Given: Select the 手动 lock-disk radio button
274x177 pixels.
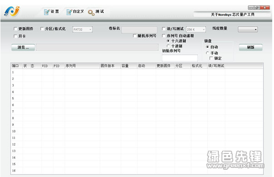Looking at the screenshot, I should 207,53.
